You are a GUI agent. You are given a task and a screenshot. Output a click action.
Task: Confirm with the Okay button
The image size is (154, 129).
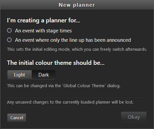tap(134, 117)
